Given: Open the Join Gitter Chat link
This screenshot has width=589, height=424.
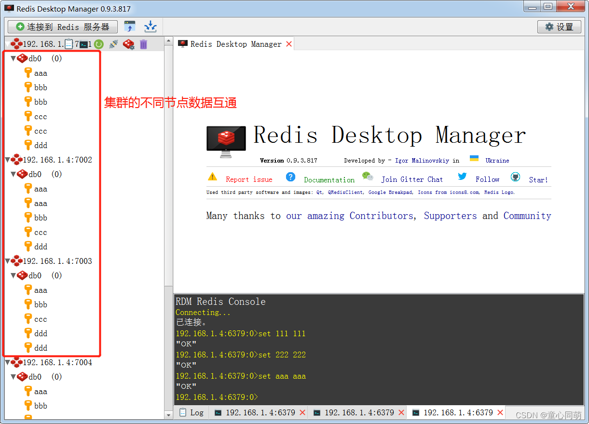Looking at the screenshot, I should [412, 179].
